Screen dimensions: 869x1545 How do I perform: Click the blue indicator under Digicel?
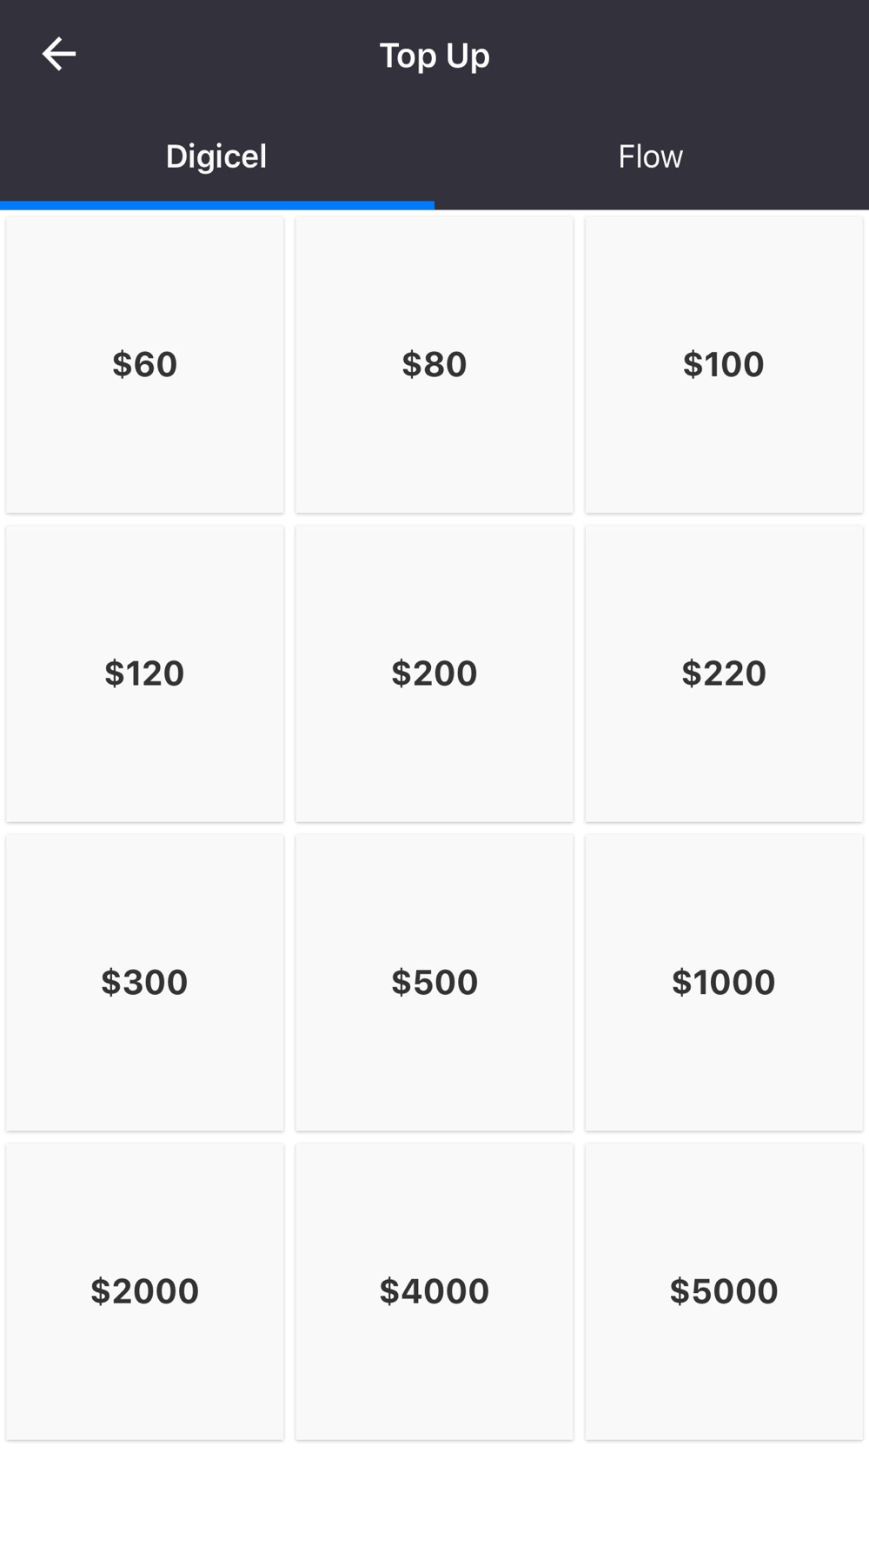click(217, 206)
